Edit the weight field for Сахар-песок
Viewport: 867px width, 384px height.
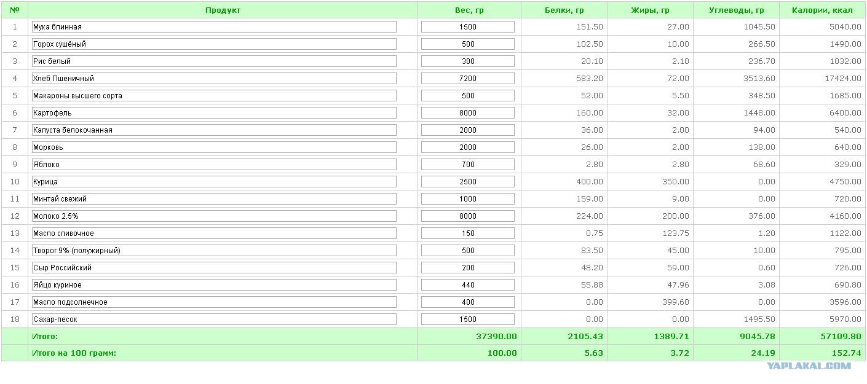pos(468,319)
